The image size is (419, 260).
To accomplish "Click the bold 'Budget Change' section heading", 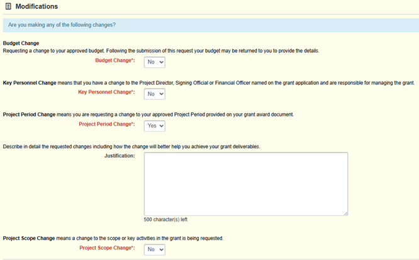I will (21, 43).
